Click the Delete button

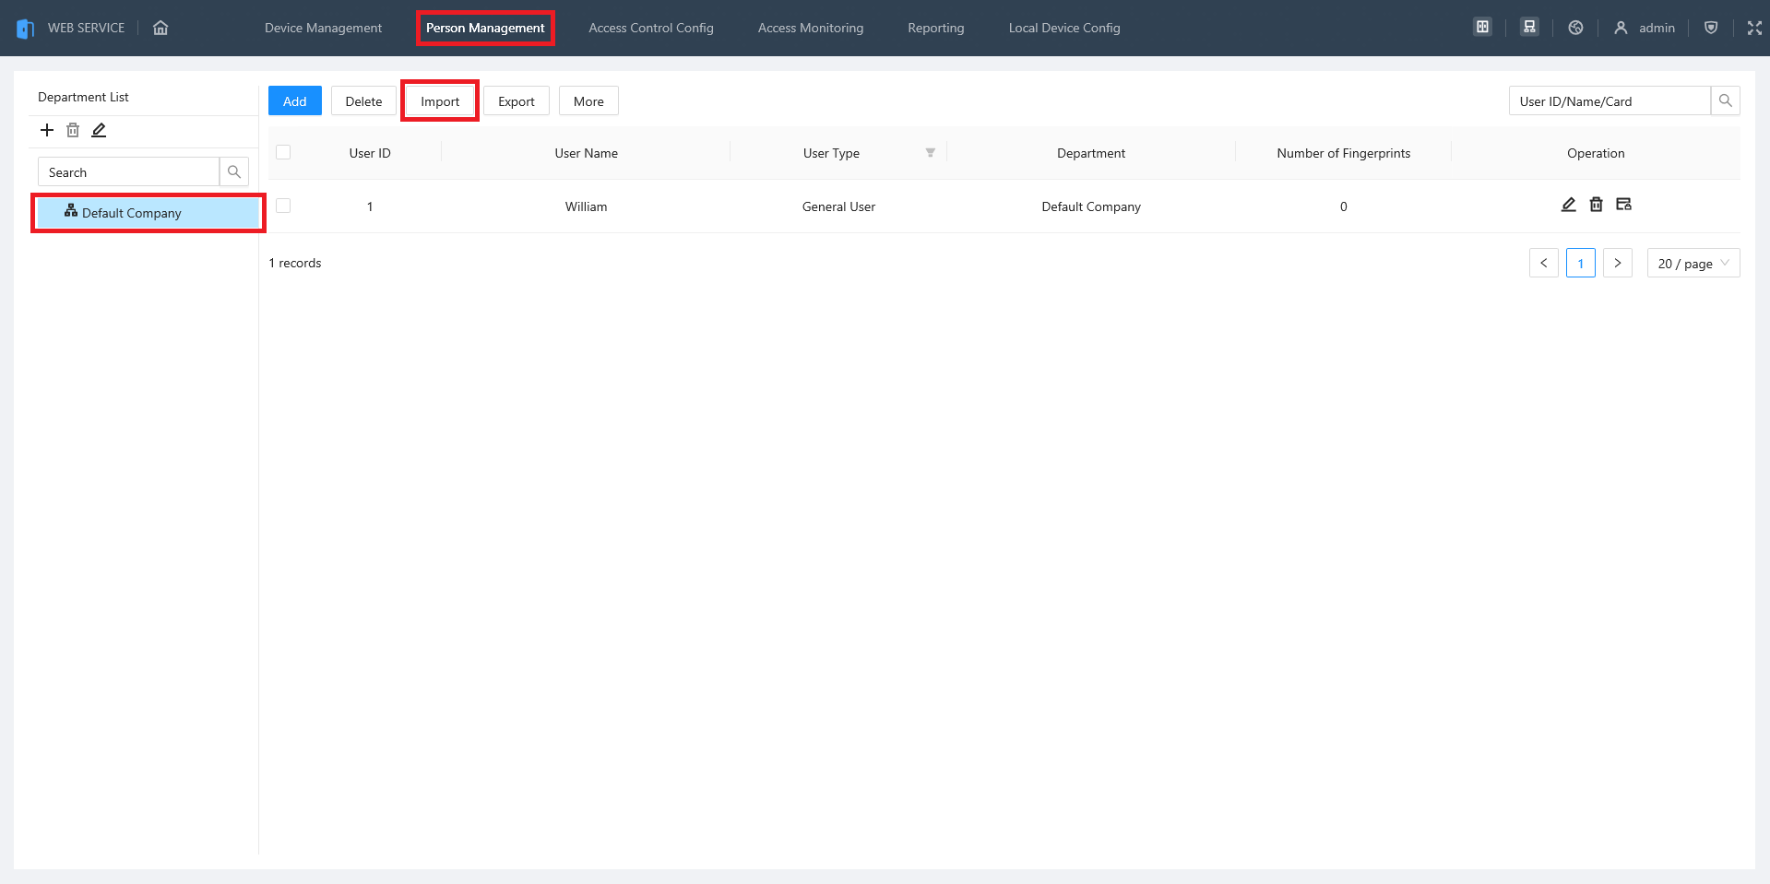363,100
